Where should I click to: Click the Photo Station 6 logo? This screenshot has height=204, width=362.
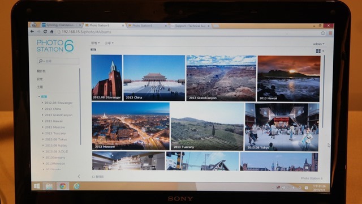pyautogui.click(x=55, y=45)
